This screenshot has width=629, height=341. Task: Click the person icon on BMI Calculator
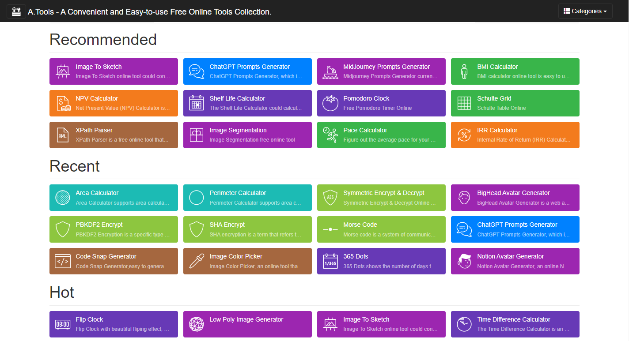point(464,71)
